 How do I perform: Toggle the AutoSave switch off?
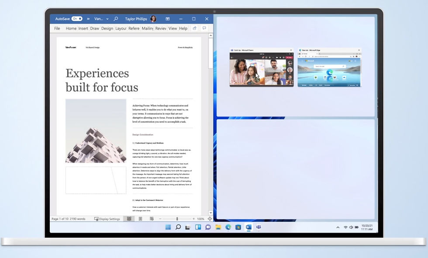(77, 19)
